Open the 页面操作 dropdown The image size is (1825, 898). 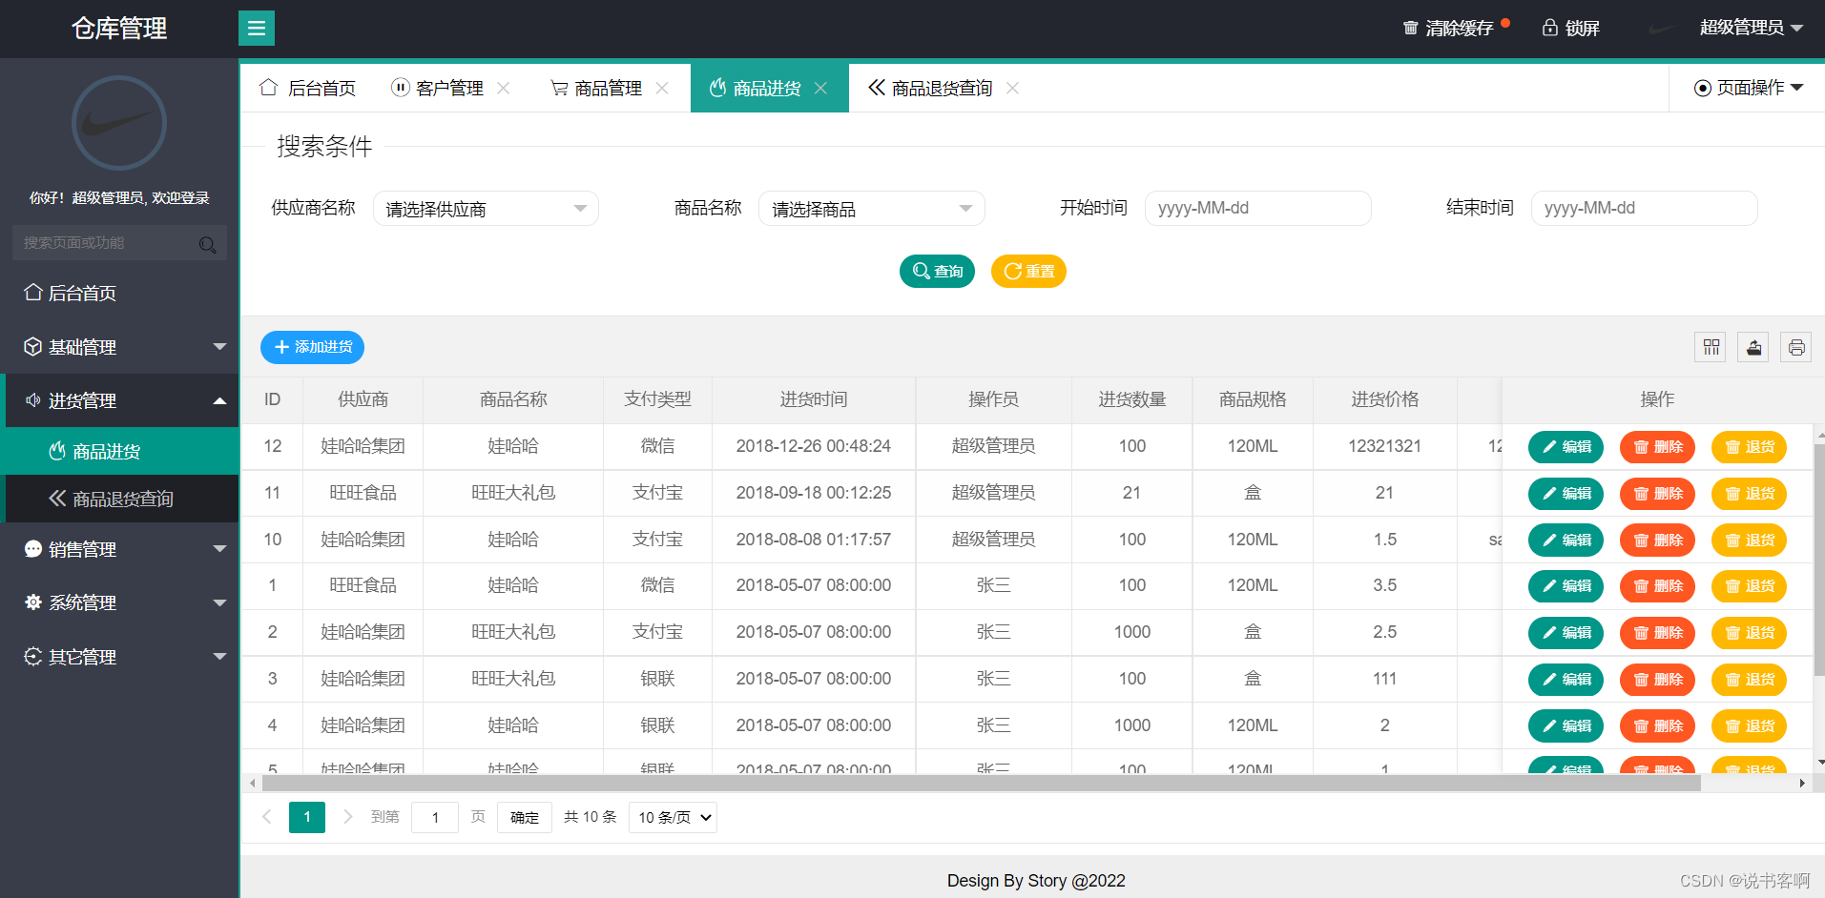coord(1749,88)
